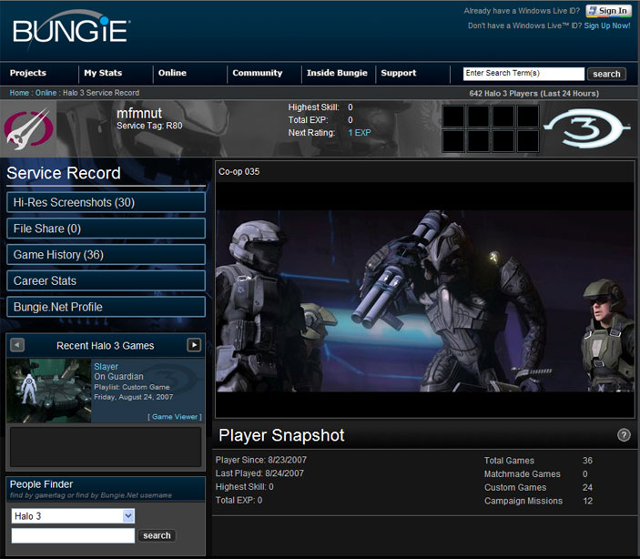Viewport: 640px width, 559px height.
Task: Show previous recent Halo 3 game
Action: coord(17,345)
